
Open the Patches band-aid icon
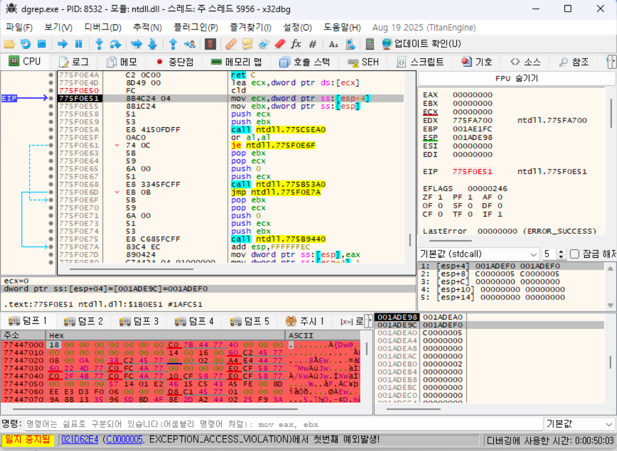[230, 44]
